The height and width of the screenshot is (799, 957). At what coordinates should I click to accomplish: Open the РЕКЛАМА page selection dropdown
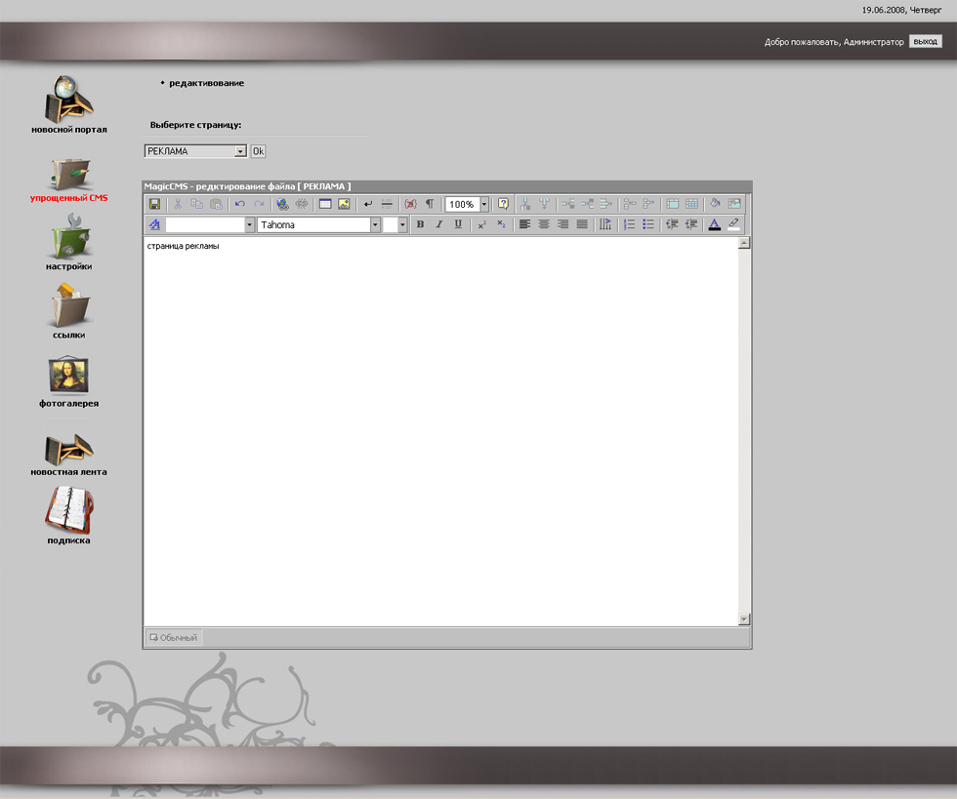pos(240,152)
